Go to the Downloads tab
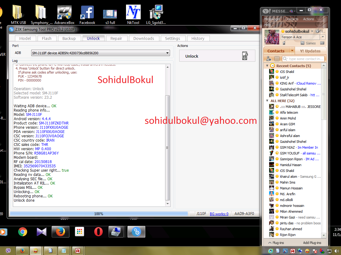The width and height of the screenshot is (341, 255). (143, 38)
